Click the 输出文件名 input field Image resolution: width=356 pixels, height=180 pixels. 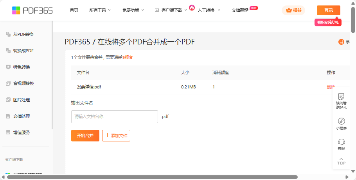114,116
